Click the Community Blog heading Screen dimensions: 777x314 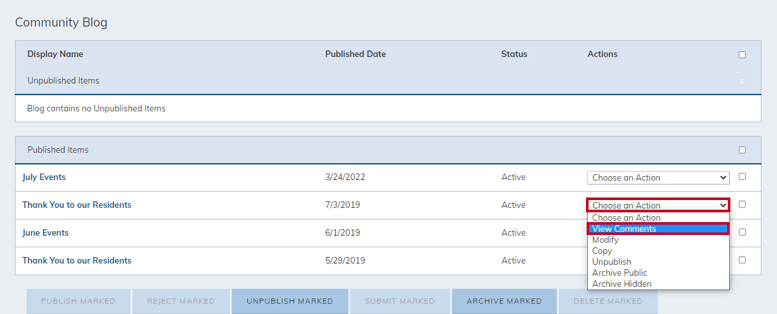click(x=61, y=23)
